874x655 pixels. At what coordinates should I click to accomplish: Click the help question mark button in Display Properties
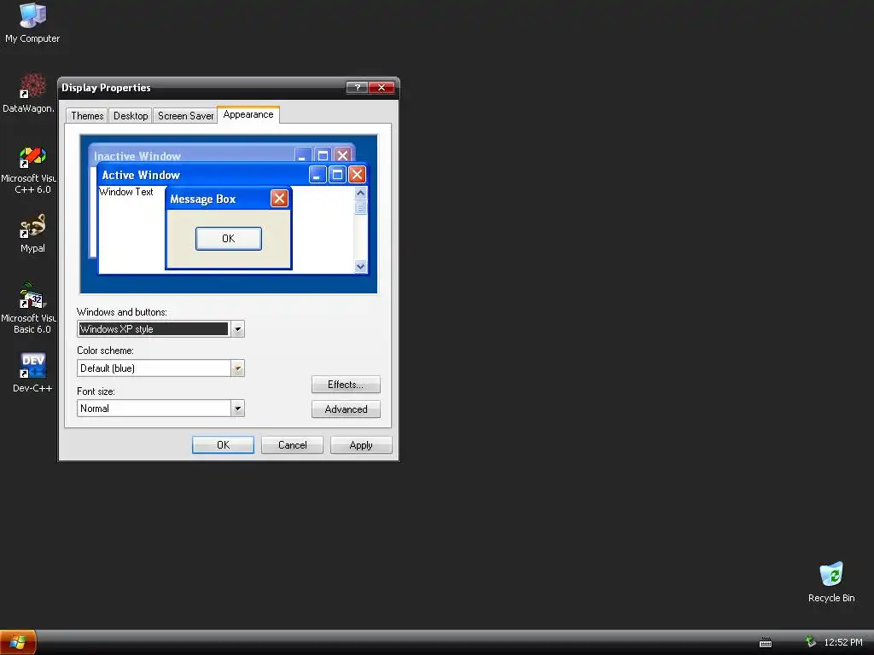[x=357, y=88]
